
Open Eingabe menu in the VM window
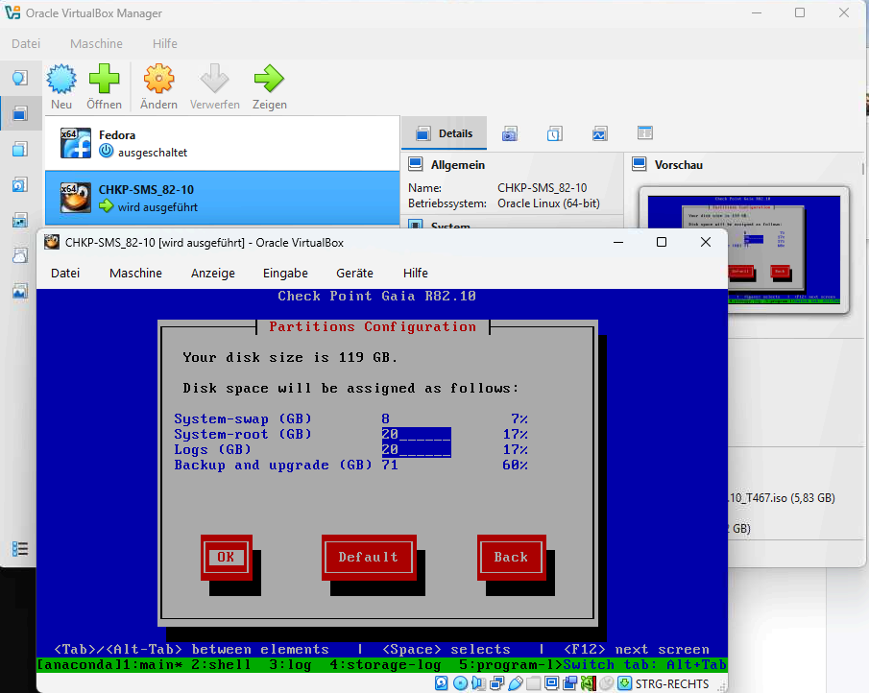coord(285,274)
